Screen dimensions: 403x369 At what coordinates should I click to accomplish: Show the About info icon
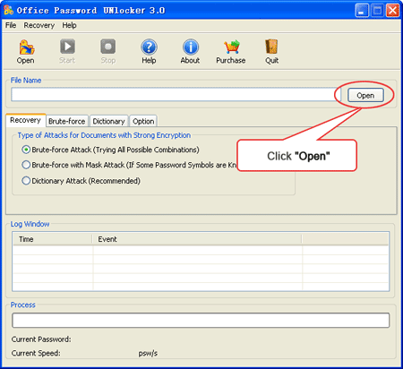pos(191,47)
